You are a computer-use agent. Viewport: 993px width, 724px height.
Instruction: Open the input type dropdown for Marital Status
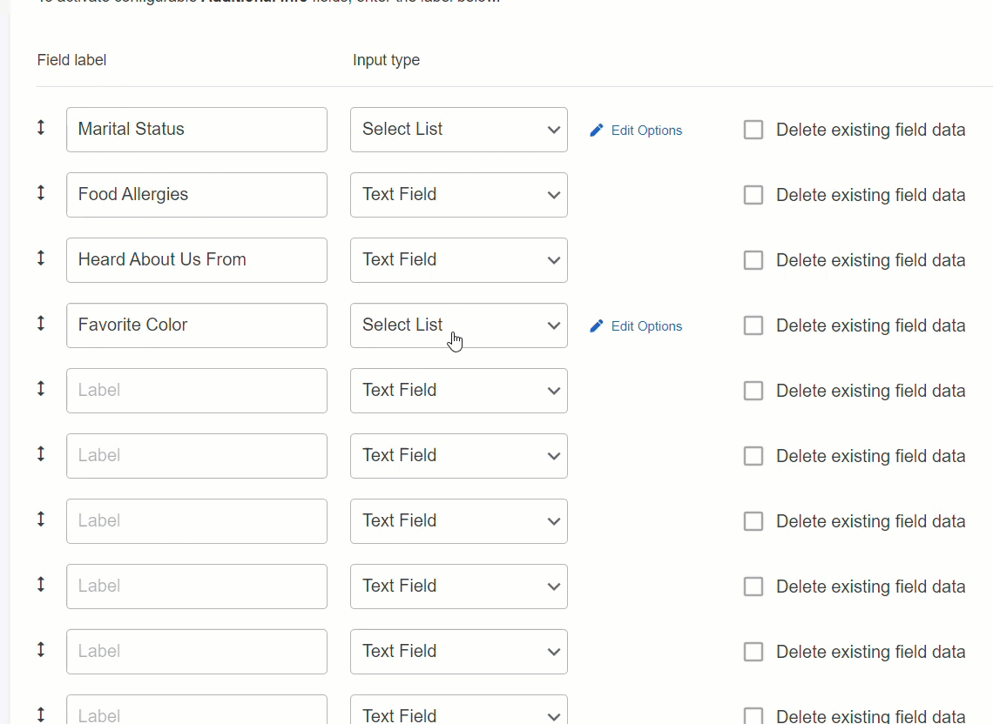coord(459,129)
